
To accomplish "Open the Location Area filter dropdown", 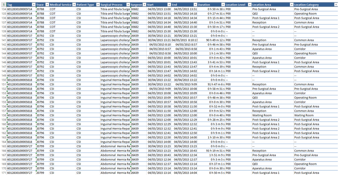I will pos(291,5).
